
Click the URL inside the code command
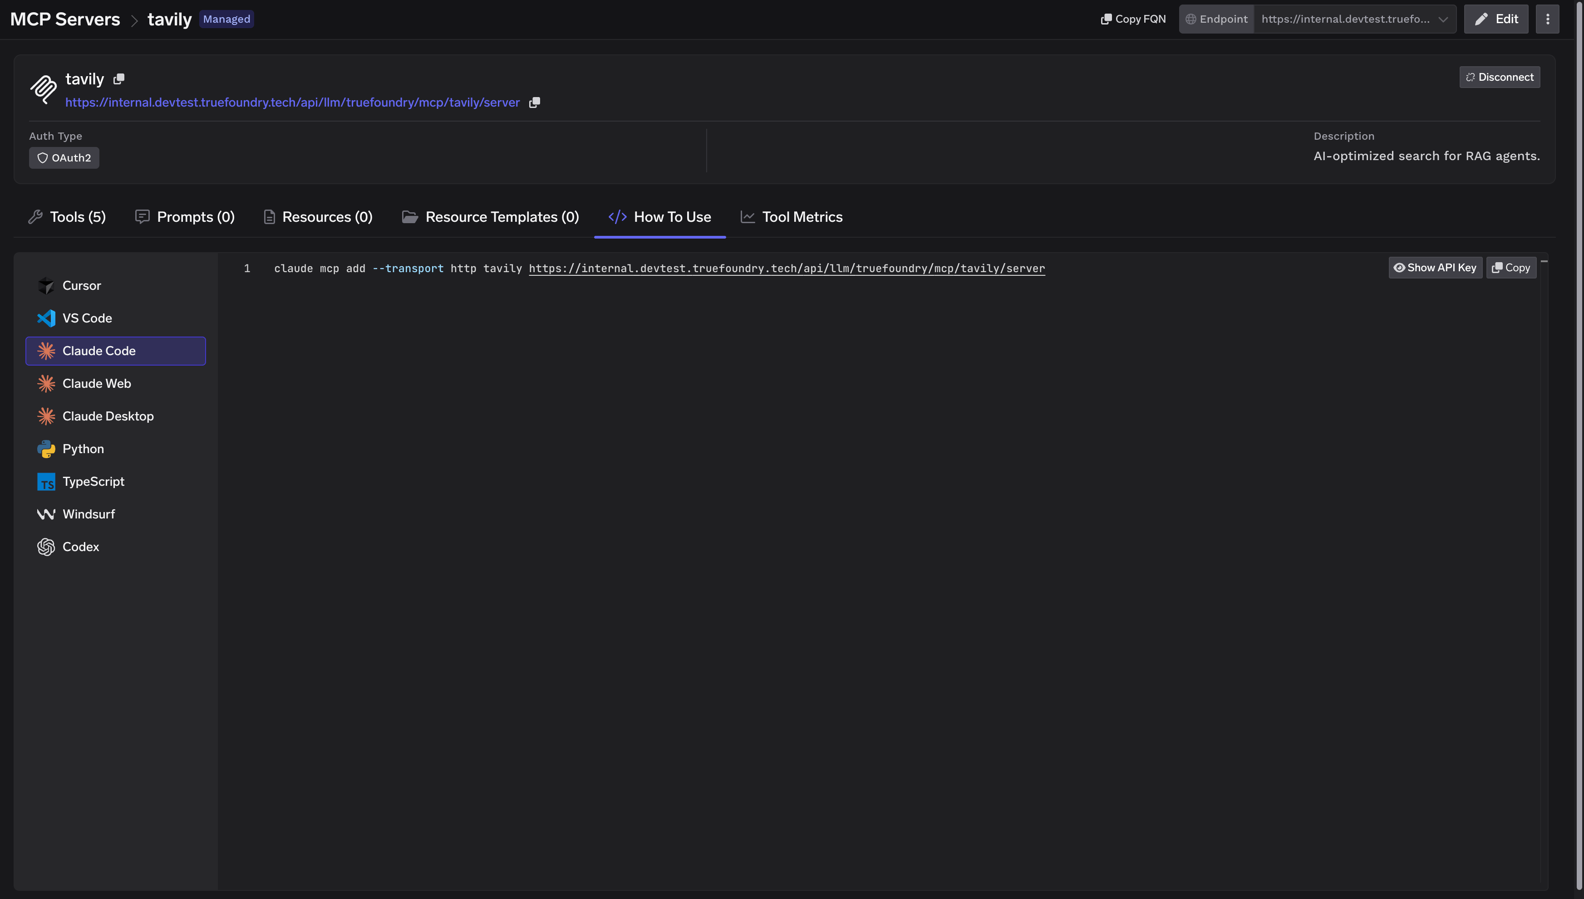coord(787,269)
